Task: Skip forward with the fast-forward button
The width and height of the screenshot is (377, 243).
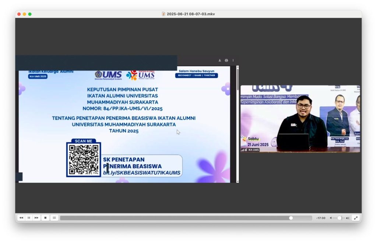Action: [x=36, y=218]
